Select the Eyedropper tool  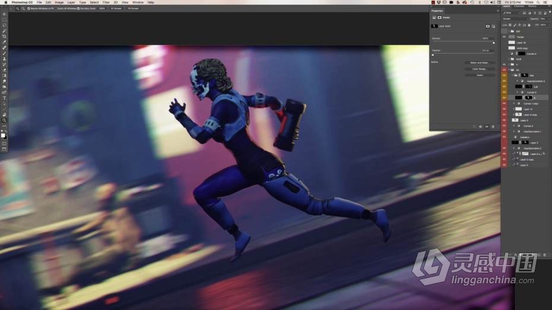pos(4,42)
